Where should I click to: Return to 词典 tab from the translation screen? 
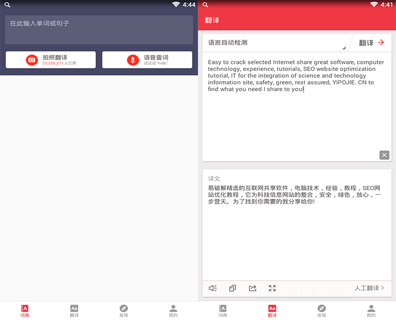[223, 310]
